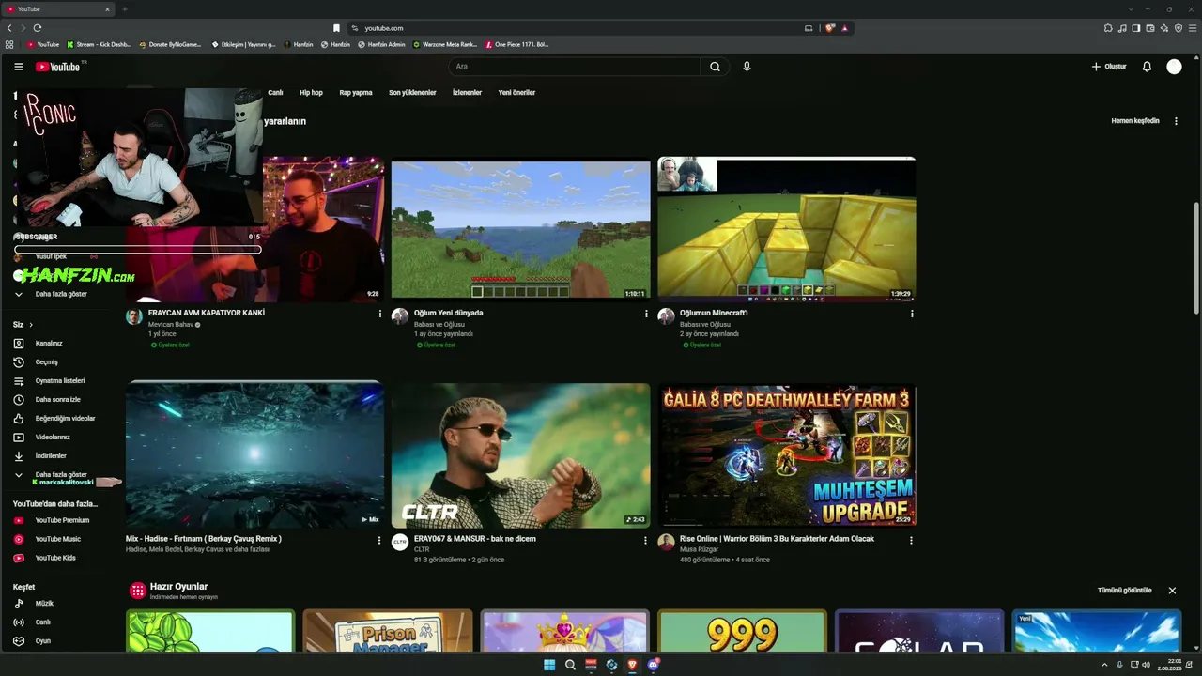1202x676 pixels.
Task: Click the bookmark icon beside the address bar
Action: [336, 28]
